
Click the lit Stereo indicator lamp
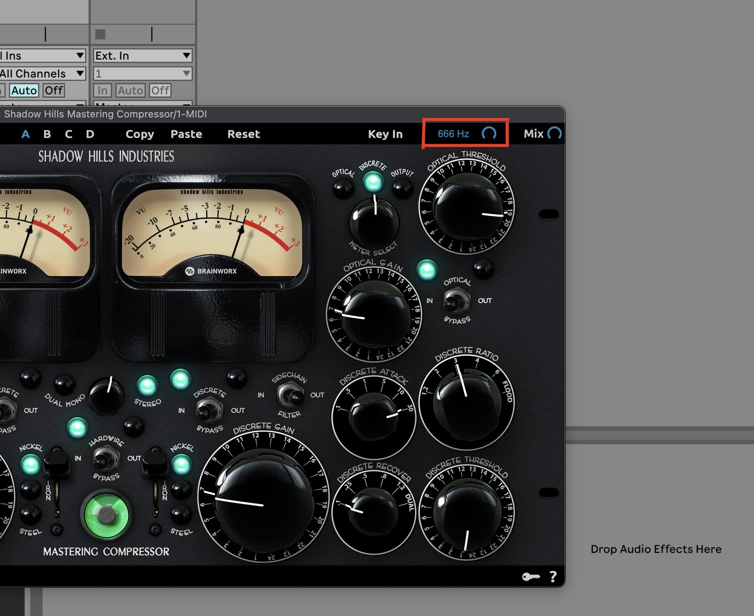coord(147,385)
